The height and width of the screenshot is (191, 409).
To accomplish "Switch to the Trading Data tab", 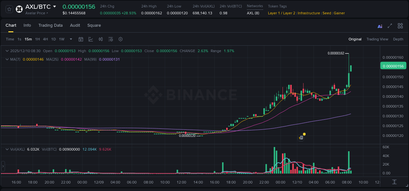I will (x=50, y=25).
